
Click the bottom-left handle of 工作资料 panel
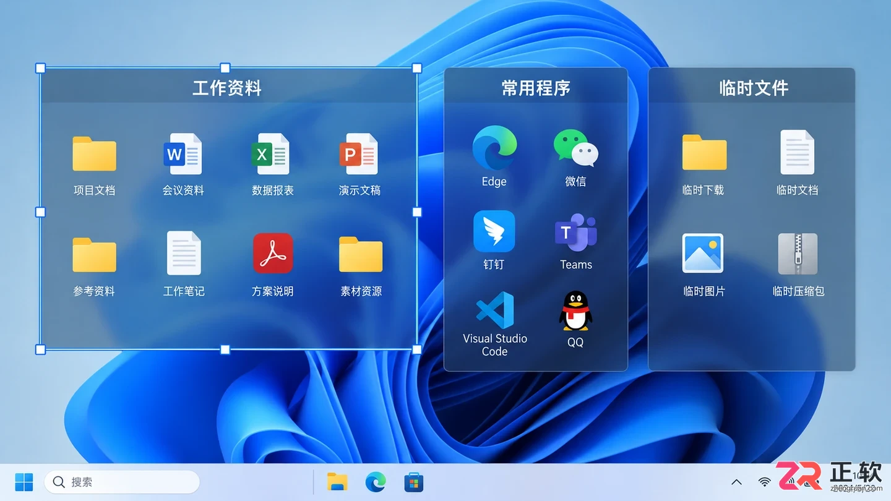(40, 349)
